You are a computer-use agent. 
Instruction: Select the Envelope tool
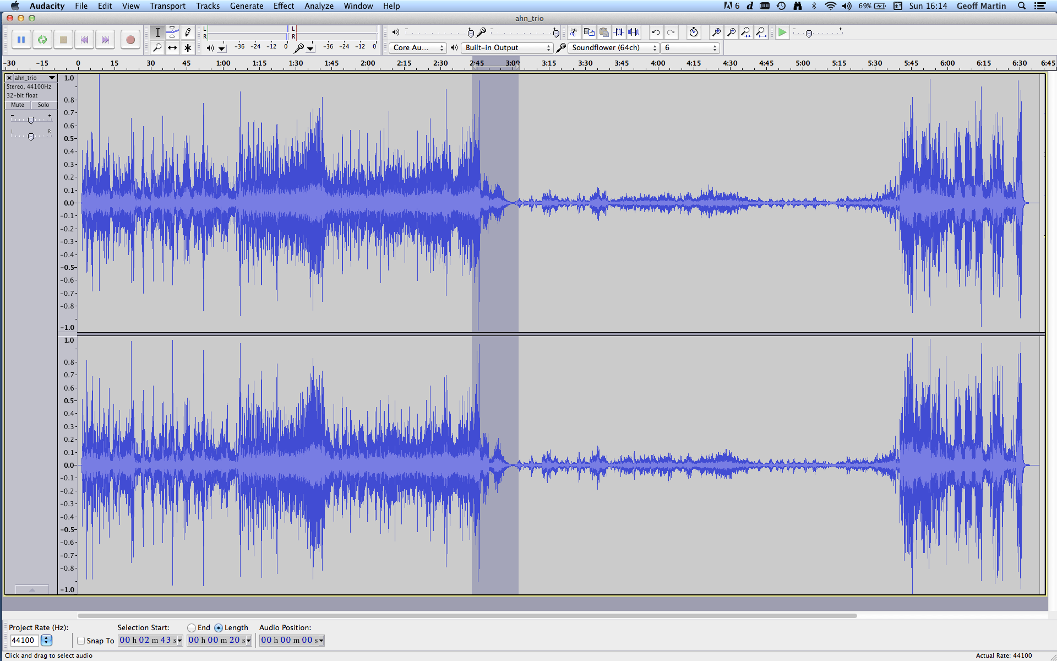172,32
